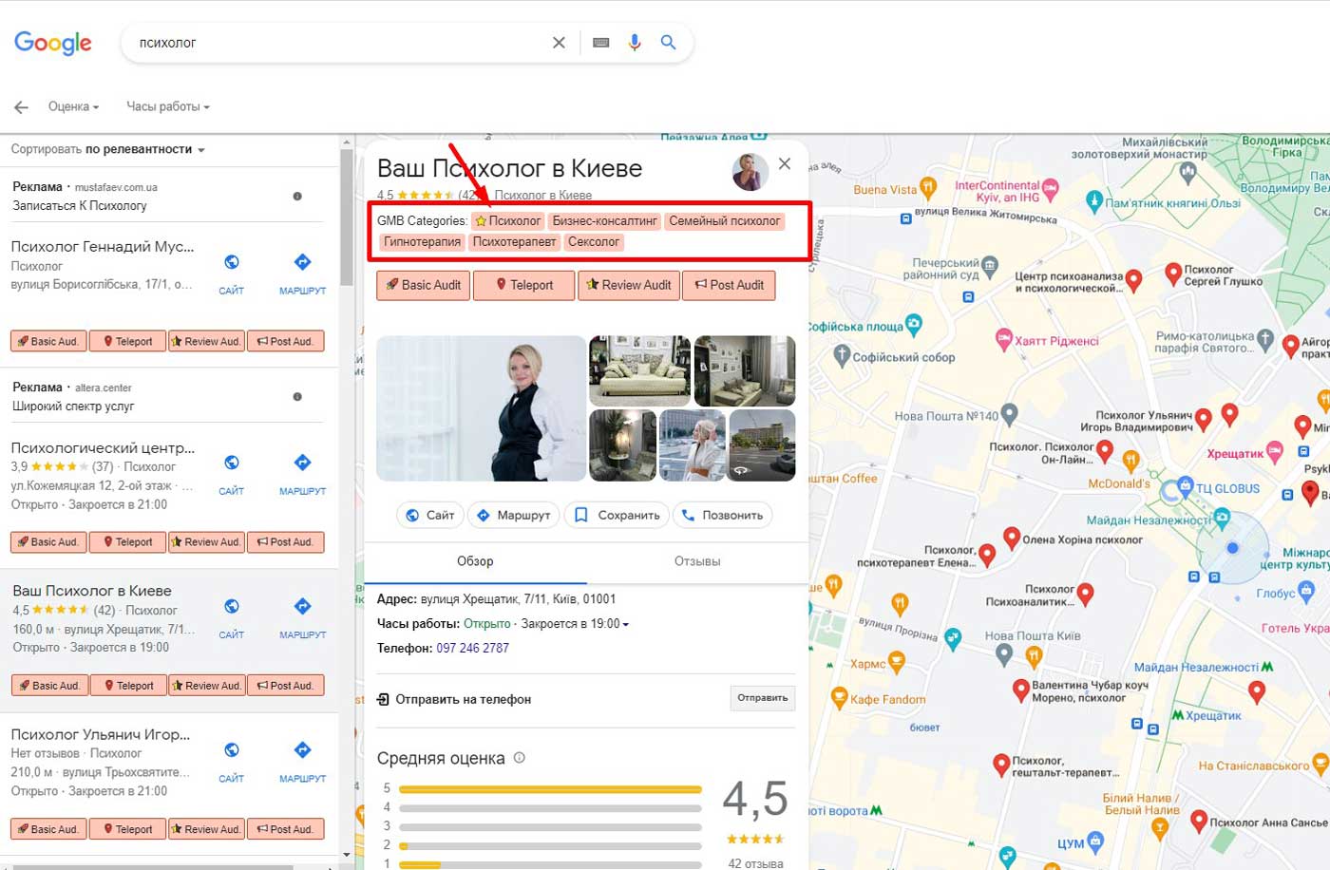Switch to the Обзор tab
The image size is (1330, 870).
(x=475, y=561)
